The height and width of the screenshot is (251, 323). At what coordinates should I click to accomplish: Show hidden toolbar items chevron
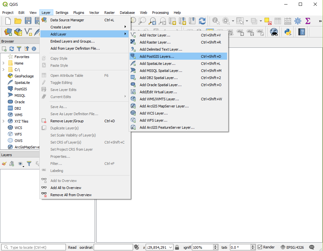click(320, 21)
